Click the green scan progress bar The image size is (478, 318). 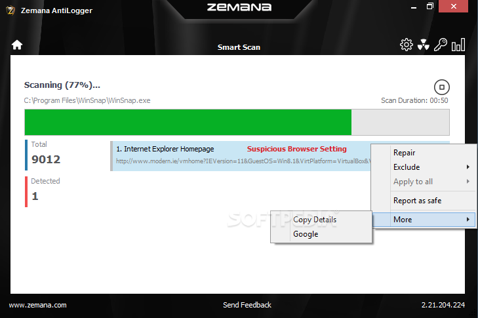(188, 123)
